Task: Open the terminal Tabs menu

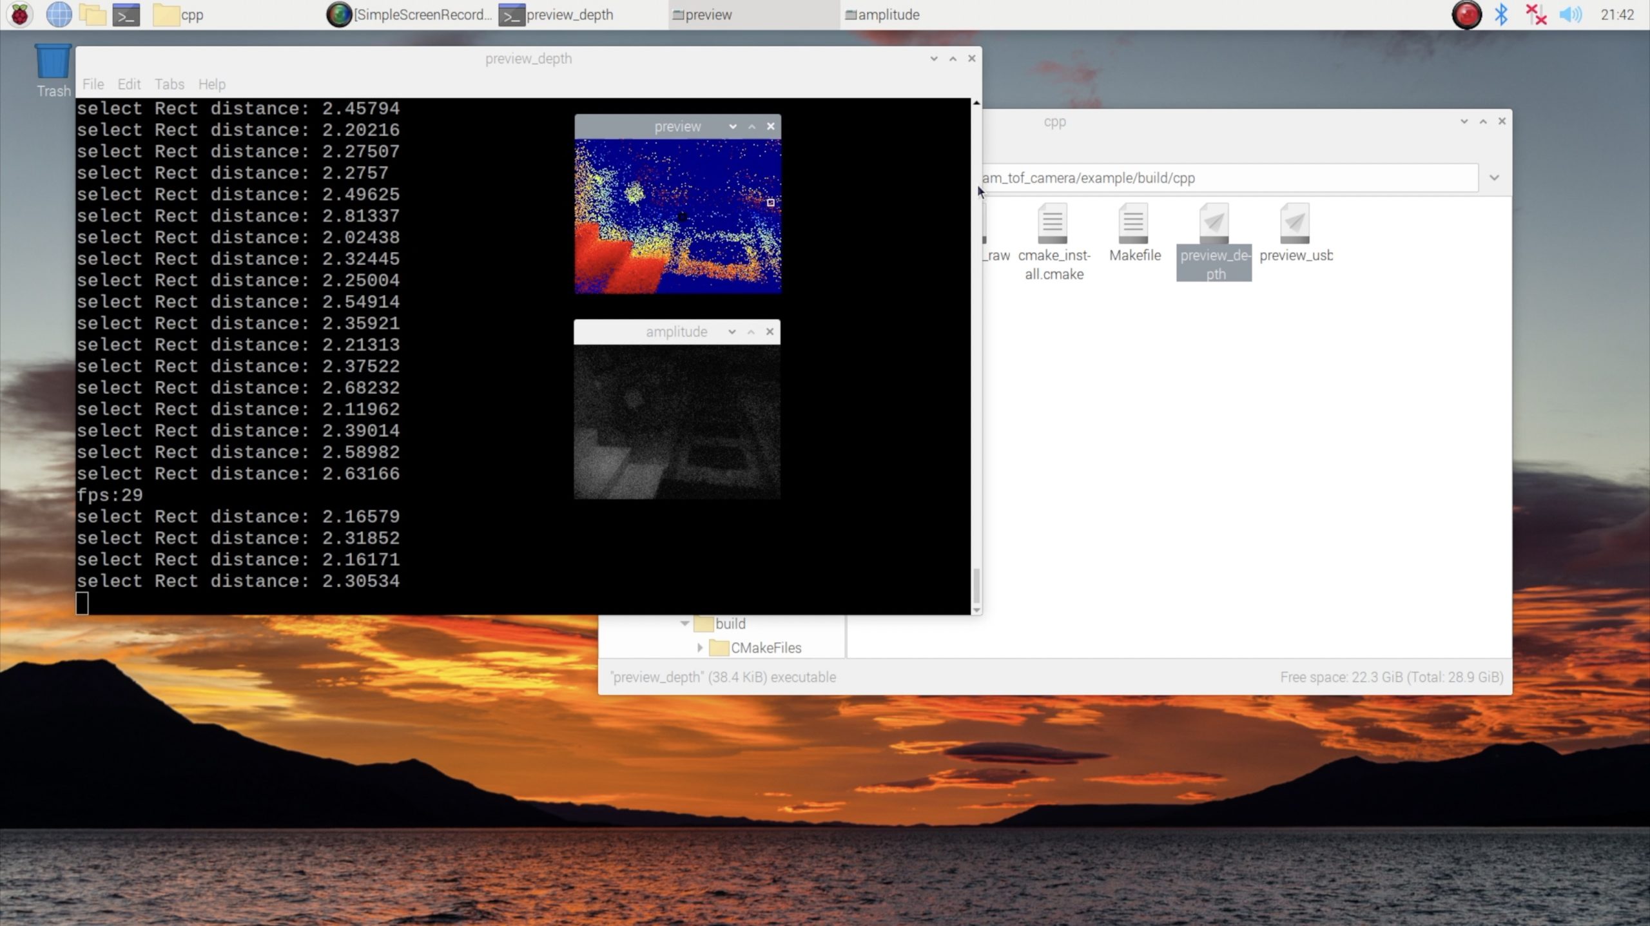Action: (x=169, y=84)
